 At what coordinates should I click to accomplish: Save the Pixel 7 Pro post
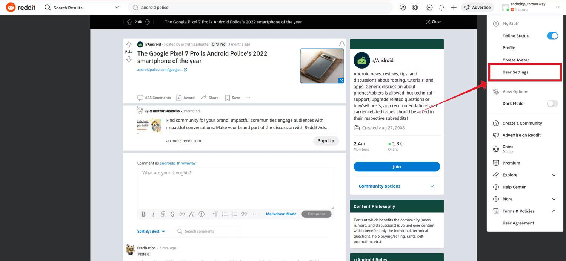coord(232,98)
